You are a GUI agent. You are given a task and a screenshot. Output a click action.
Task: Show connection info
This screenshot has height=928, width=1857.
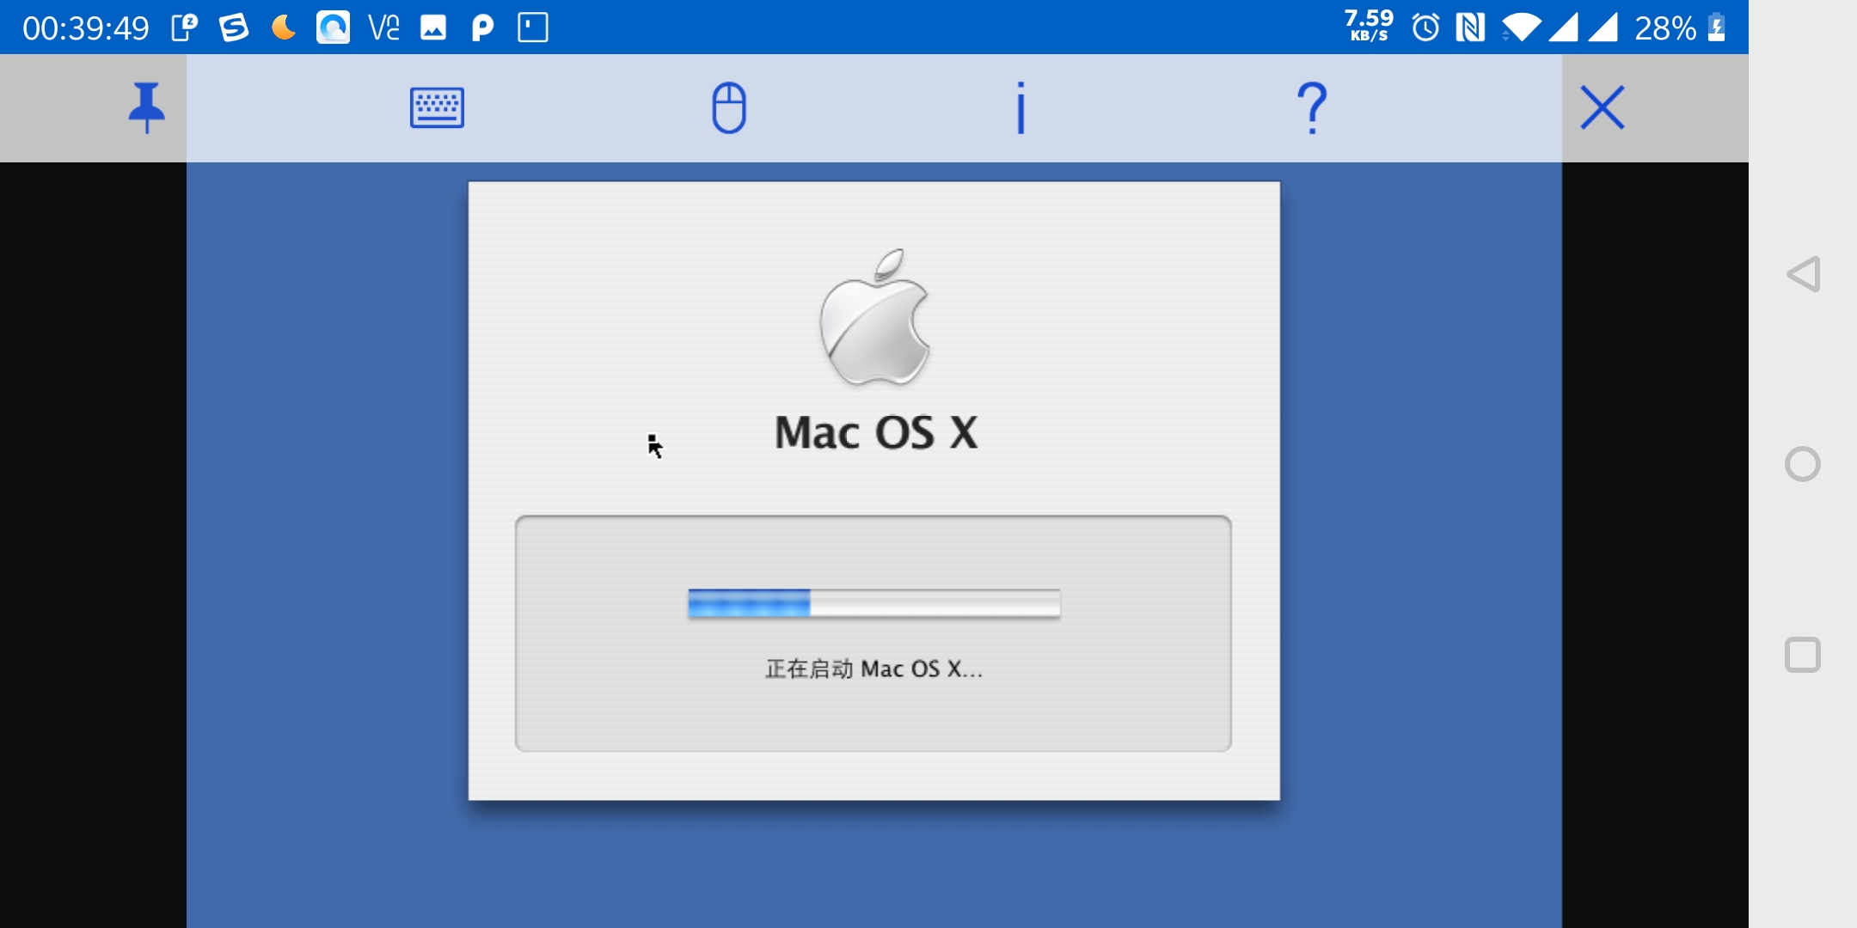coord(1020,107)
